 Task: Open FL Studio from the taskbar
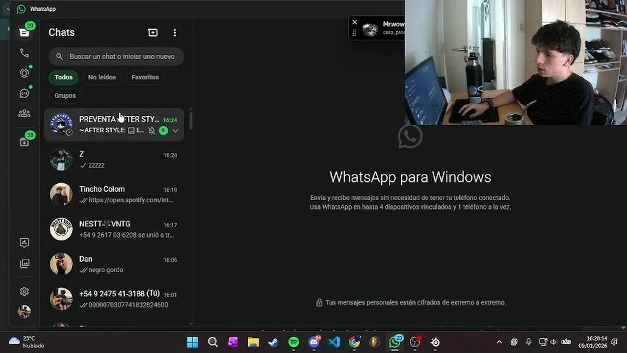(x=374, y=342)
